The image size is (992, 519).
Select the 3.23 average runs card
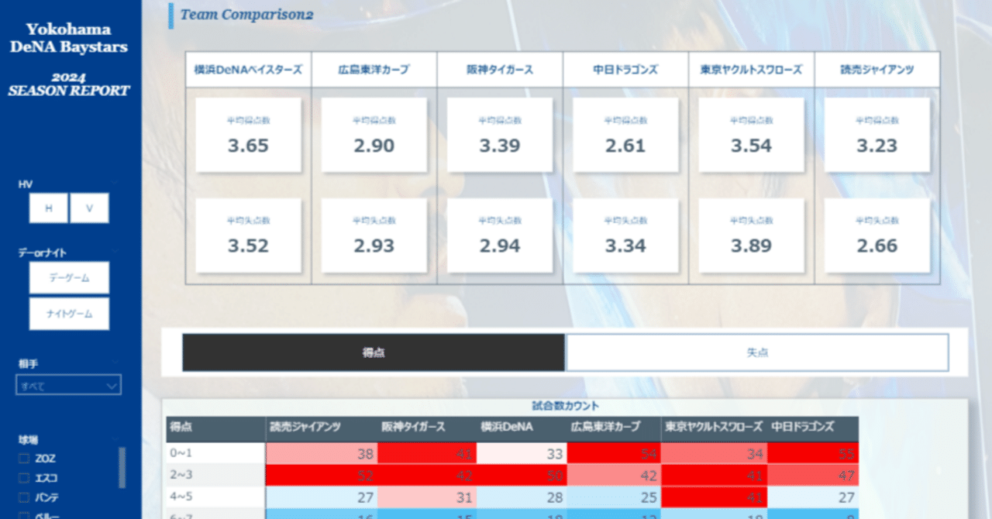(877, 135)
